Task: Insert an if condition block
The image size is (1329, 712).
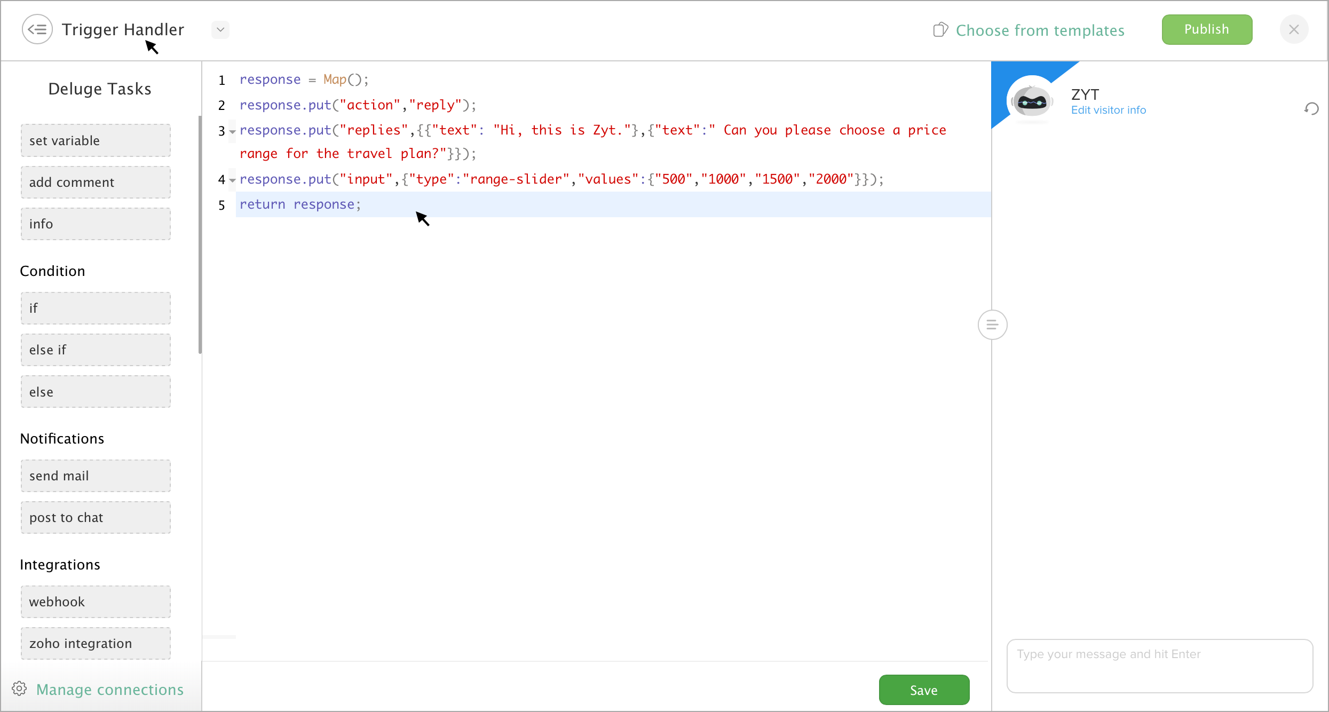Action: 96,308
